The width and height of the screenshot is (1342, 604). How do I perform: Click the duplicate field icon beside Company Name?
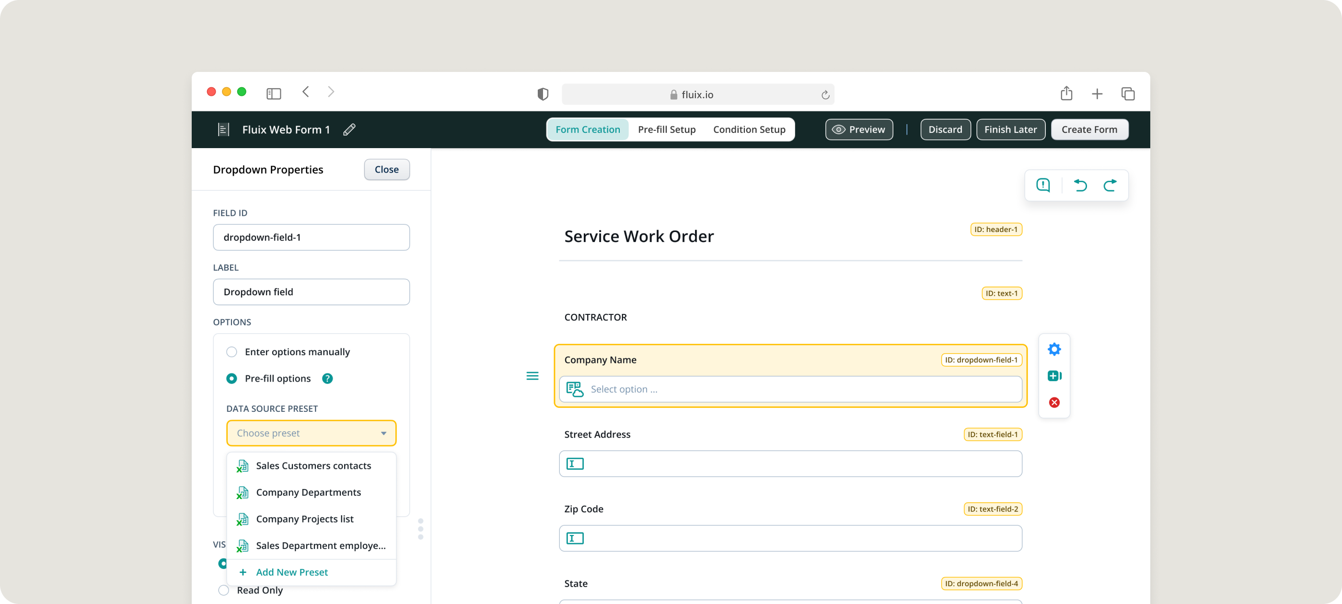(1054, 376)
